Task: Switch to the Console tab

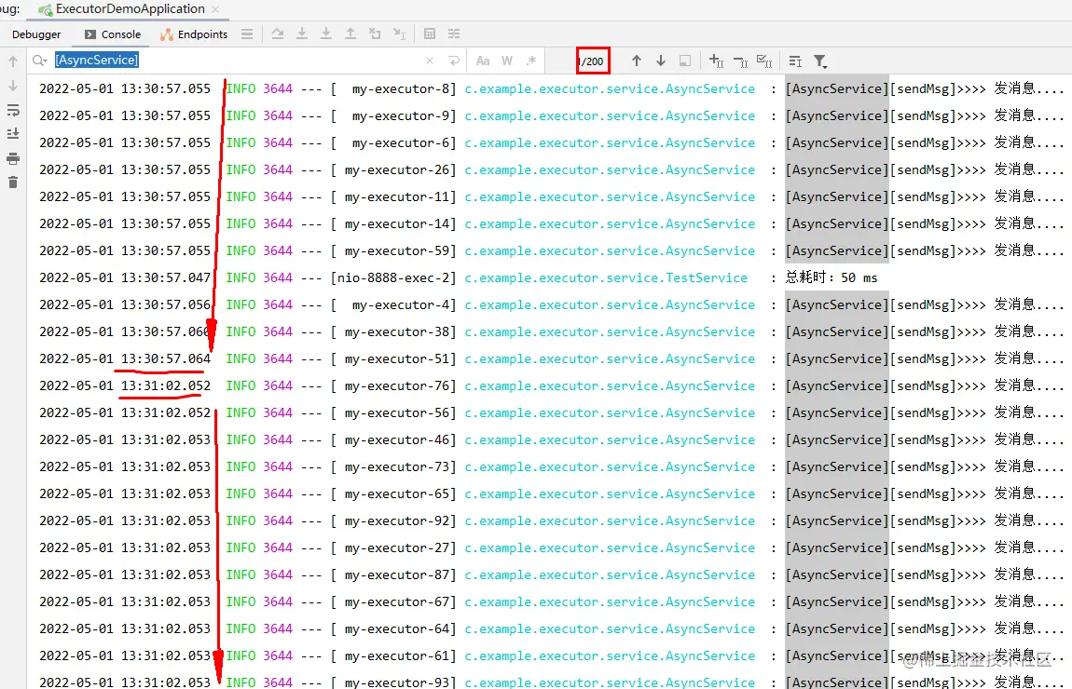Action: (x=113, y=34)
